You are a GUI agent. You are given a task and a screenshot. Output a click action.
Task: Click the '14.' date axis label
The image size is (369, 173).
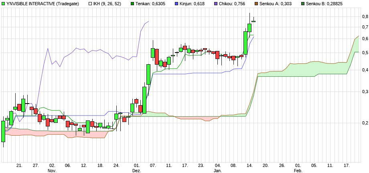point(250,166)
